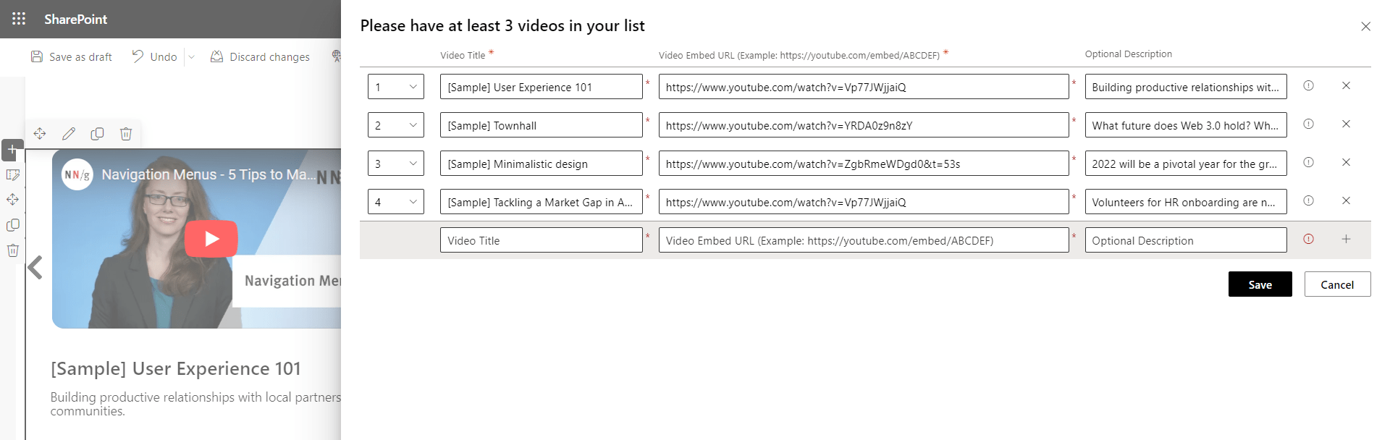Click video title 'Navigation Menus - 5 Tips'
Screen dimensions: 1390x440
tap(208, 174)
